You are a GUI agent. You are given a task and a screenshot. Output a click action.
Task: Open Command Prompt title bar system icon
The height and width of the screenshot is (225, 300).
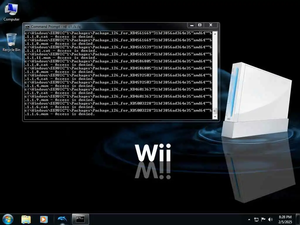27,27
